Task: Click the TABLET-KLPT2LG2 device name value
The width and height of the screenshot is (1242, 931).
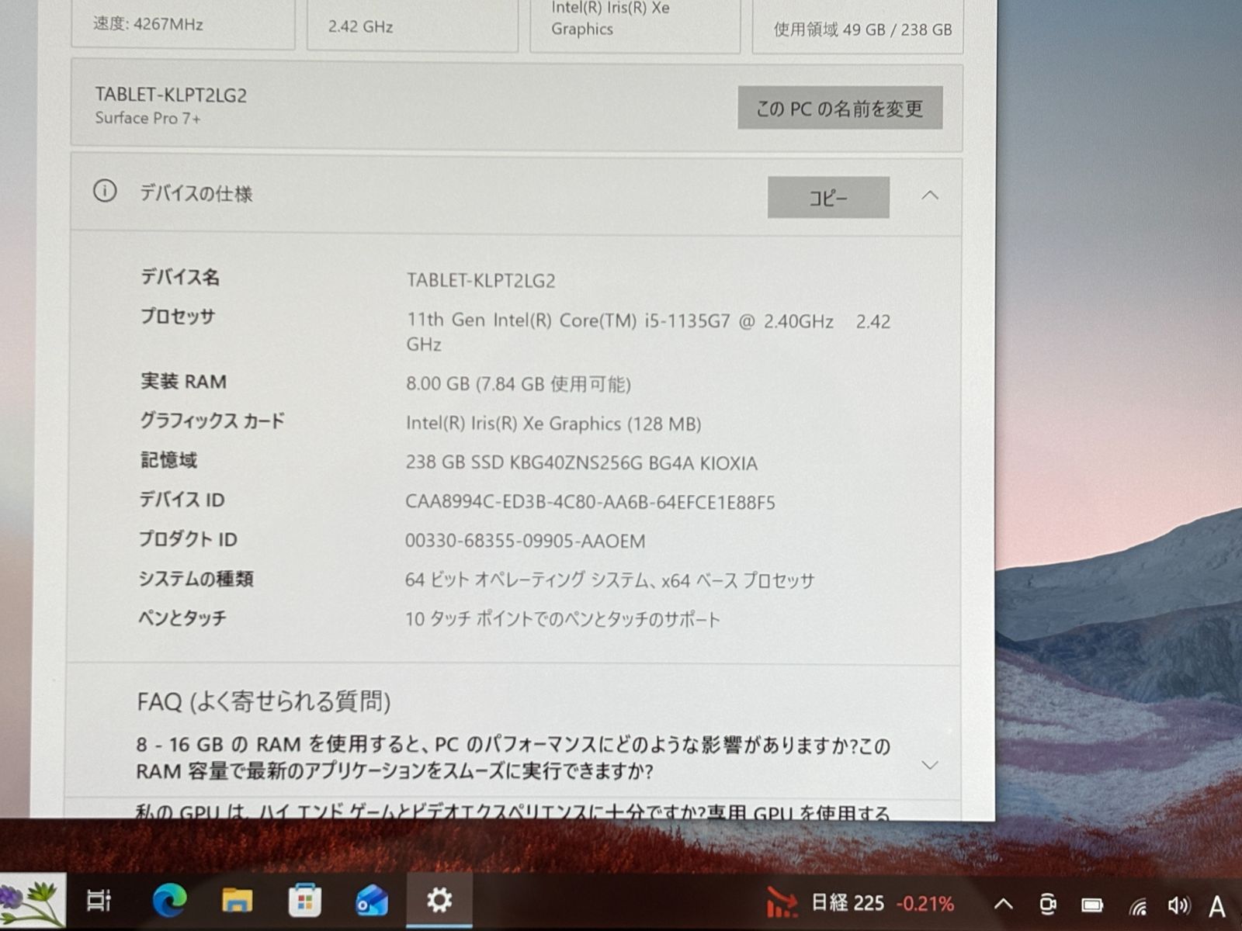Action: click(480, 280)
